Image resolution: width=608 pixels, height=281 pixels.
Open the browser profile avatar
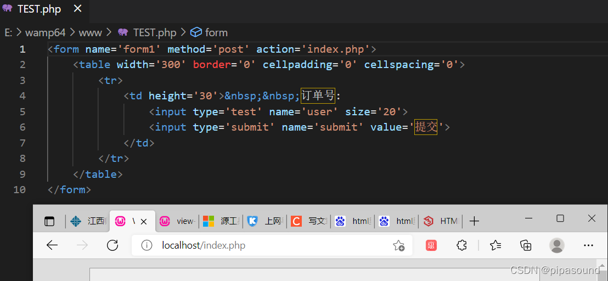(x=557, y=245)
